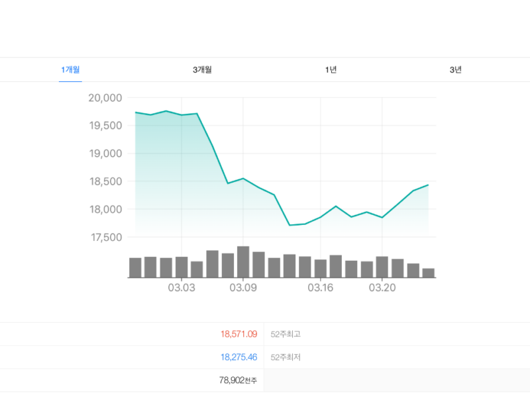Click the 20,000 y-axis label
Image resolution: width=530 pixels, height=397 pixels.
pos(105,98)
